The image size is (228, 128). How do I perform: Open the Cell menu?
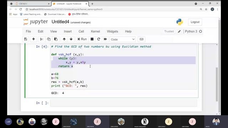click(81, 32)
